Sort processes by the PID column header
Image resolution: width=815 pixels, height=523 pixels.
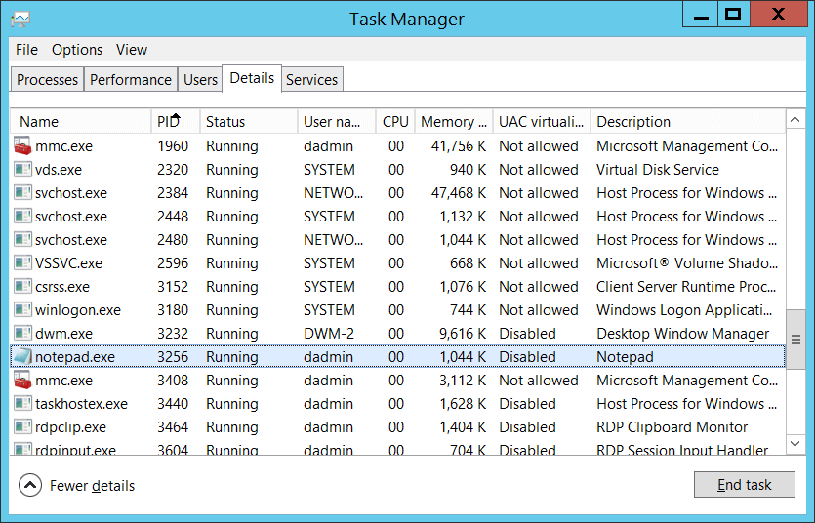click(x=168, y=122)
